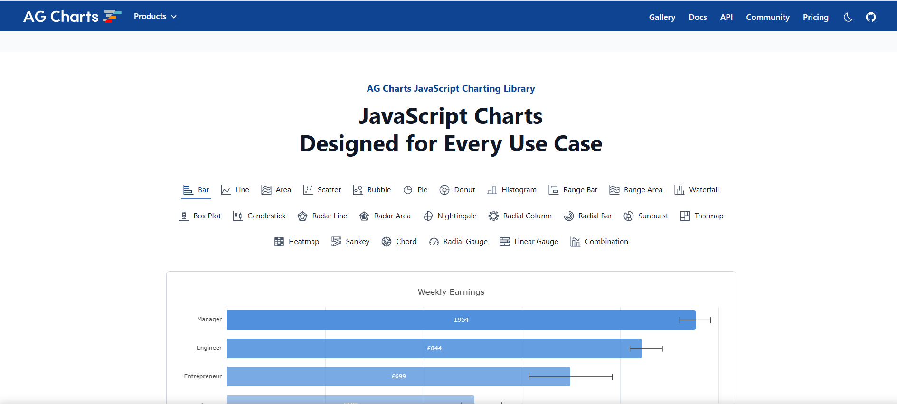Click the Engineer axis label
Viewport: 897px width, 404px height.
209,348
